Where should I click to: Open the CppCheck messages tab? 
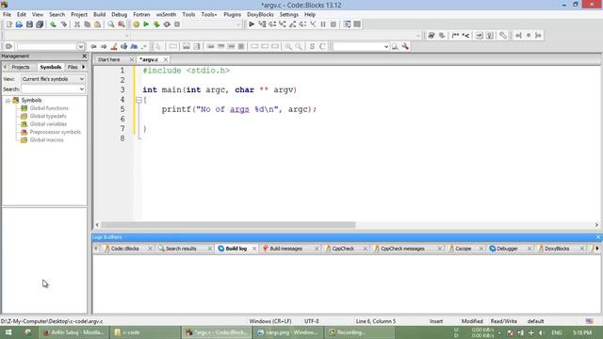402,249
